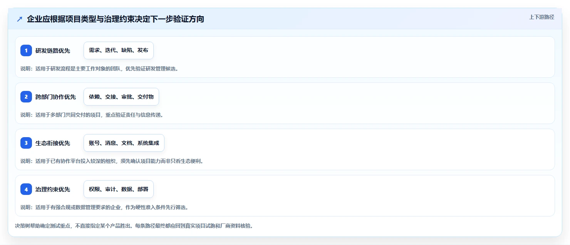Click the 研发链路优先 title

coord(53,50)
